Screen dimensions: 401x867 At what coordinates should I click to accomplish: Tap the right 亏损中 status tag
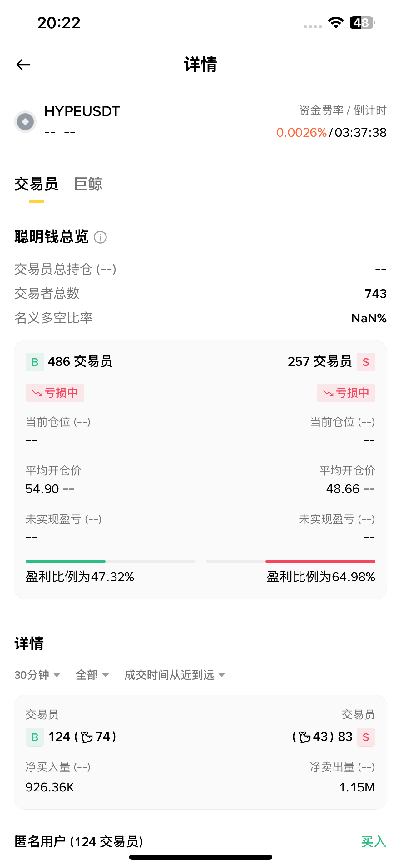pyautogui.click(x=346, y=393)
